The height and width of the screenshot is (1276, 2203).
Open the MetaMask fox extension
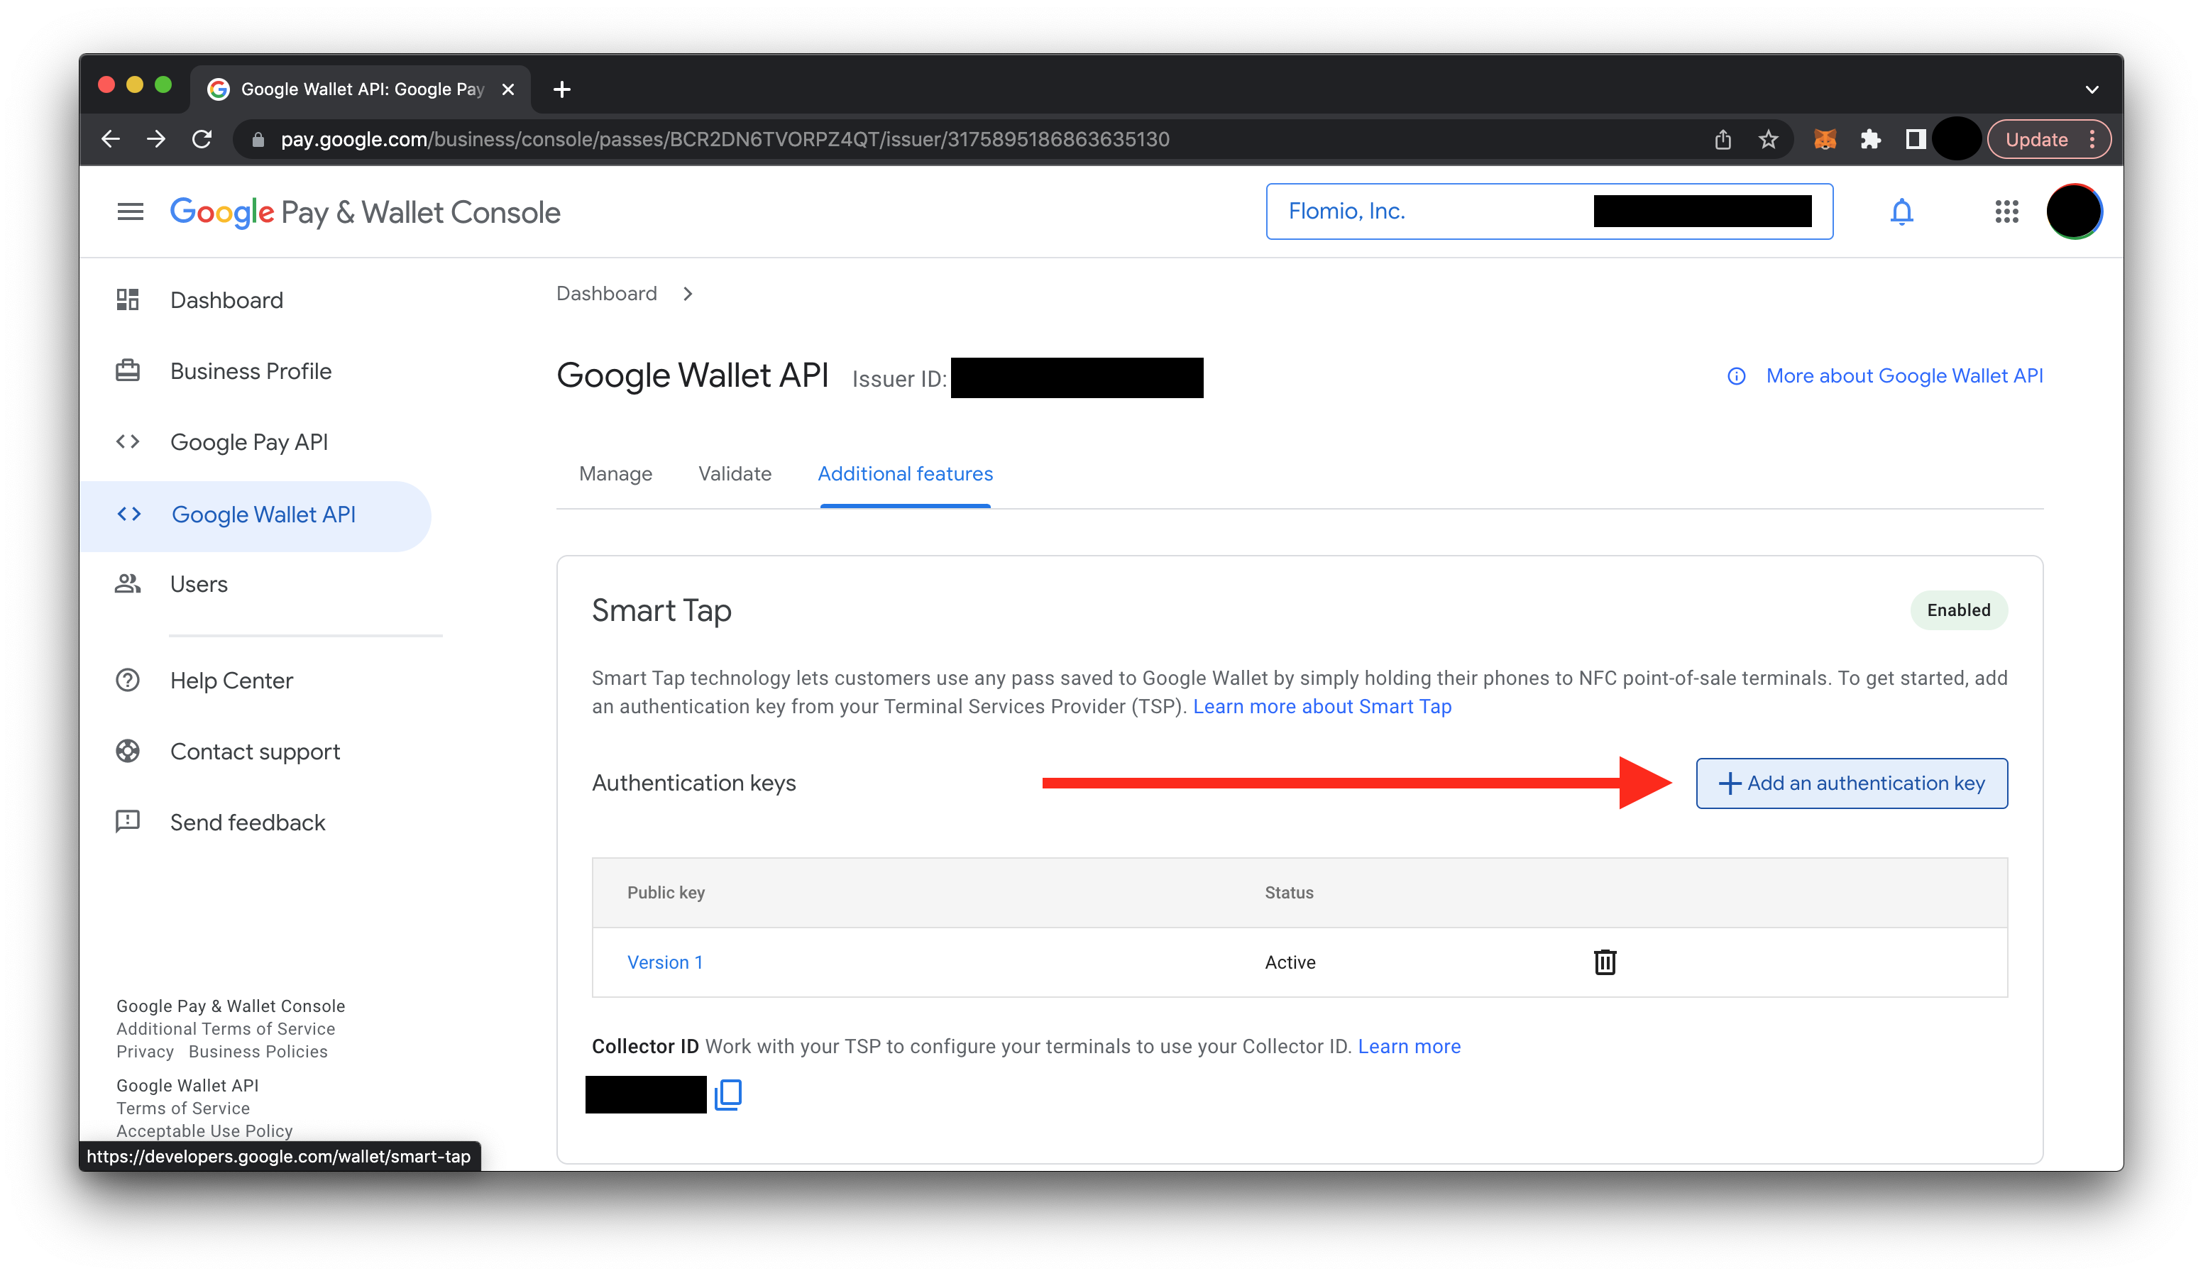(1825, 140)
